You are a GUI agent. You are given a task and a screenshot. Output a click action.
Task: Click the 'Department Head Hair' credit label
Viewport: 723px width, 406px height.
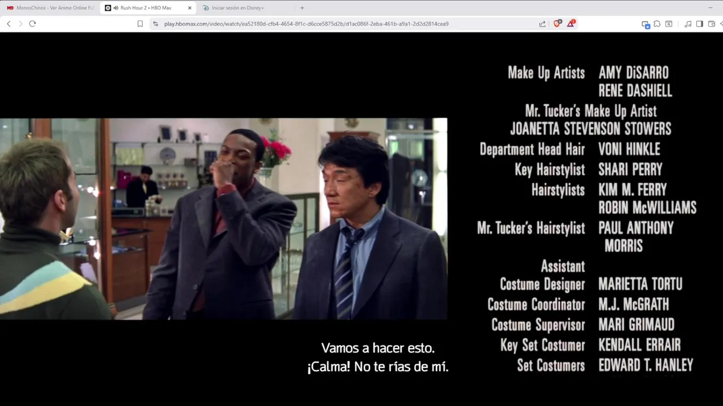[532, 149]
